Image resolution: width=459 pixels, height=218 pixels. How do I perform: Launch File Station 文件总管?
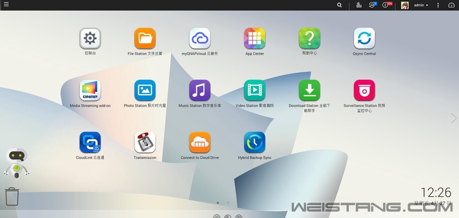point(145,38)
